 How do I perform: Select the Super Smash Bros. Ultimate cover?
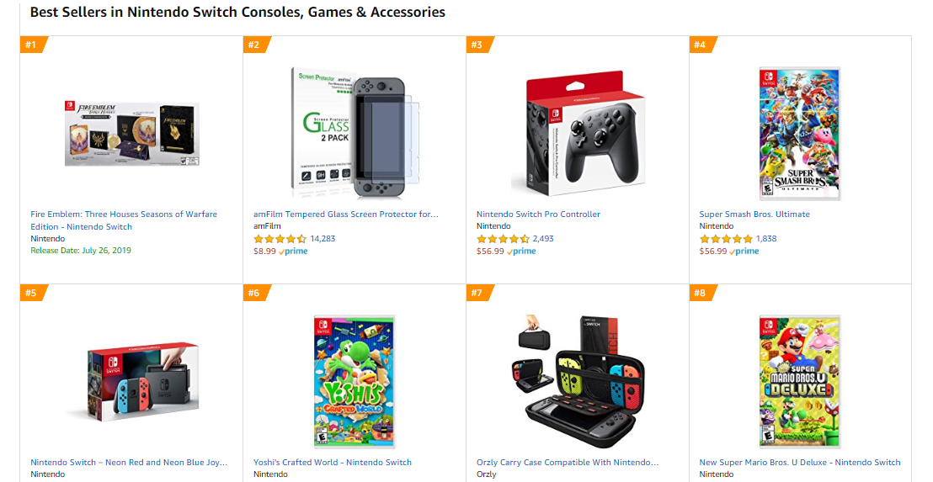click(x=799, y=133)
